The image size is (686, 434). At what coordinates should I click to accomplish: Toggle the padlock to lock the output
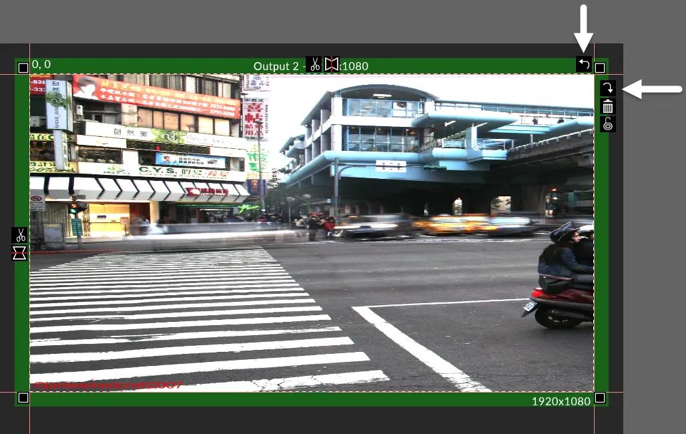(608, 124)
